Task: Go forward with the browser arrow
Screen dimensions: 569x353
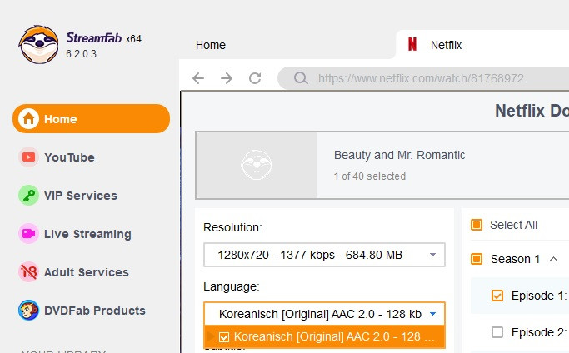Action: coord(227,78)
